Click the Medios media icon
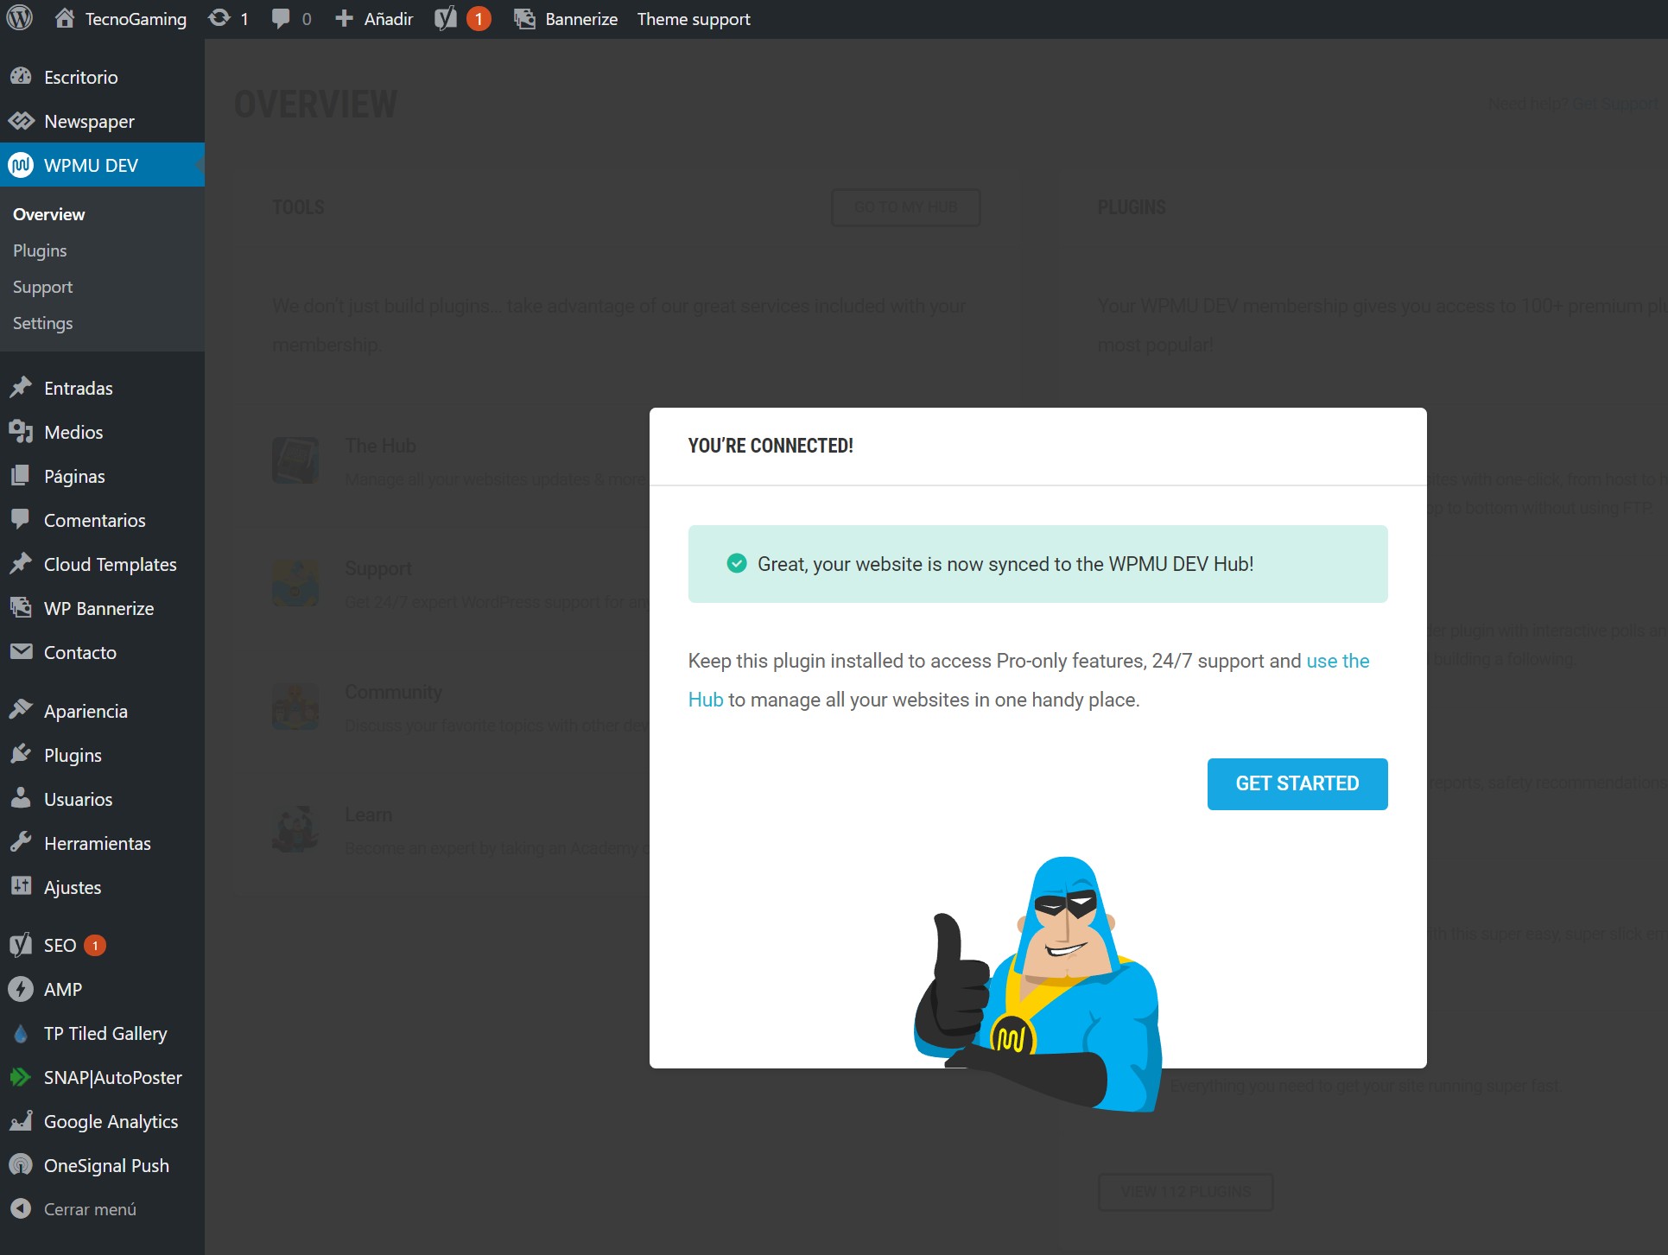 21,432
